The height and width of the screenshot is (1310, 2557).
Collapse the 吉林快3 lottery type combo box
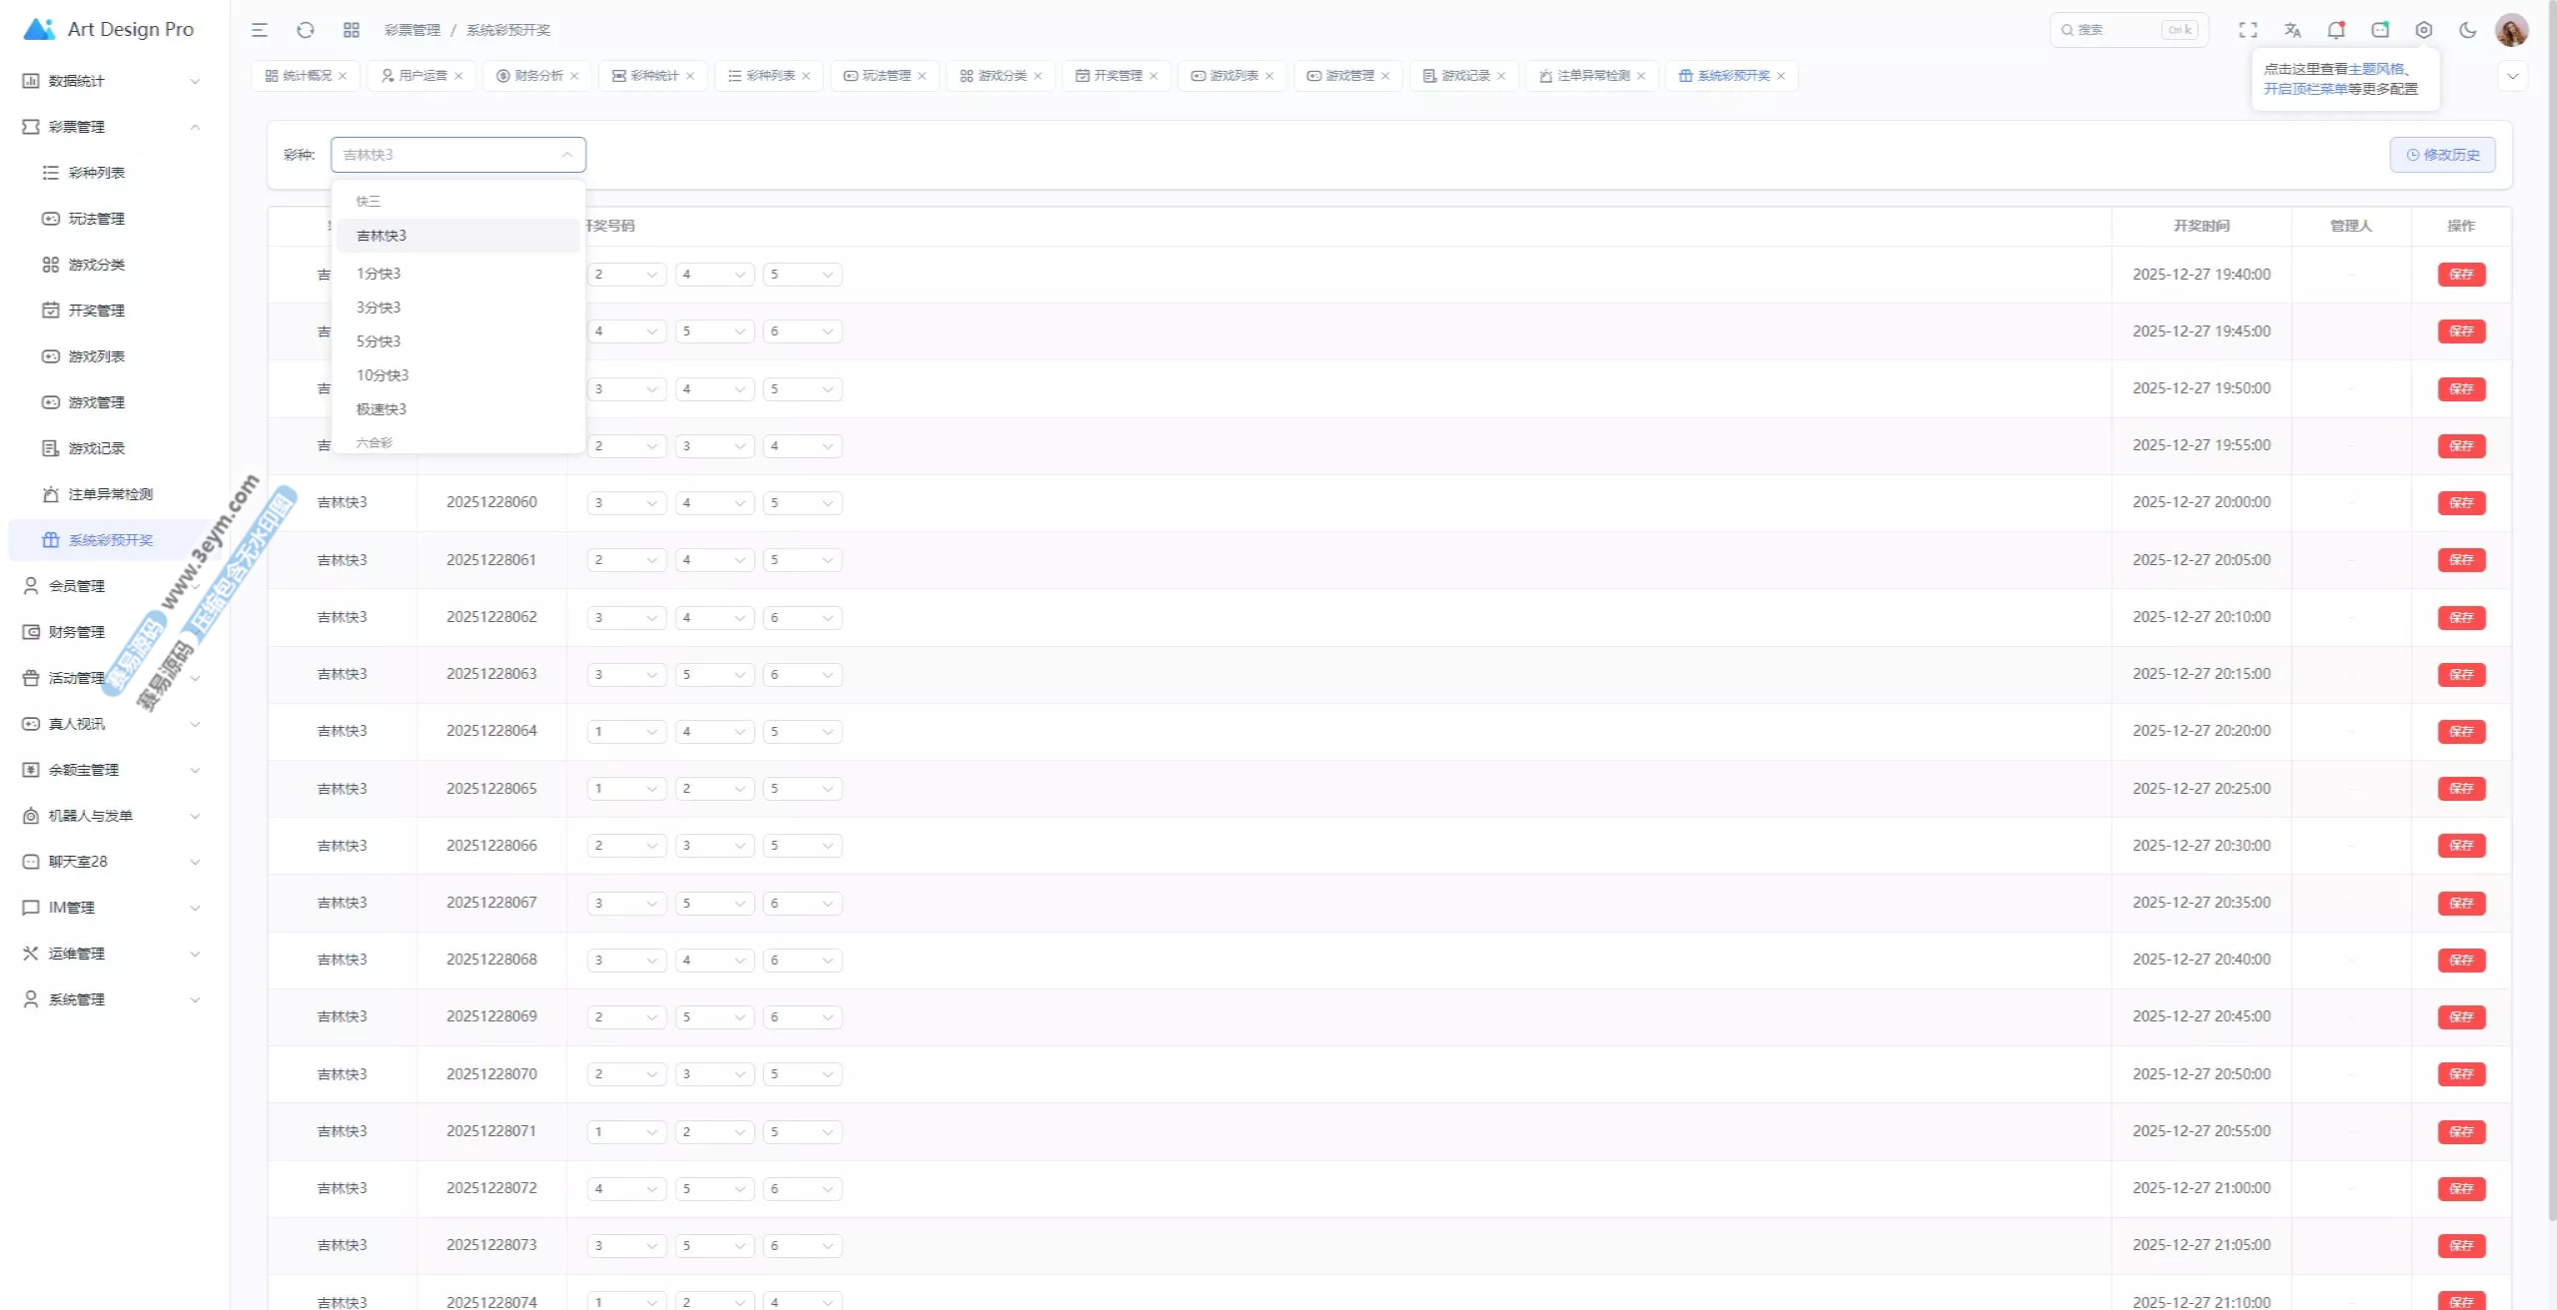pyautogui.click(x=457, y=155)
